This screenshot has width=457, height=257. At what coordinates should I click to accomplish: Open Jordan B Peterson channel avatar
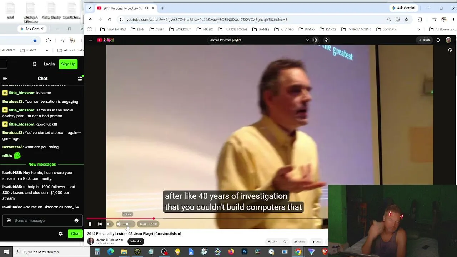click(91, 241)
